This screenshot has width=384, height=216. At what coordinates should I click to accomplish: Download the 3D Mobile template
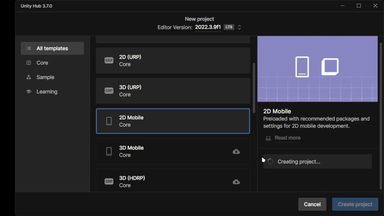pos(236,151)
